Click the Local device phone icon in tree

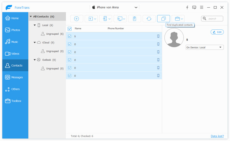39,25
